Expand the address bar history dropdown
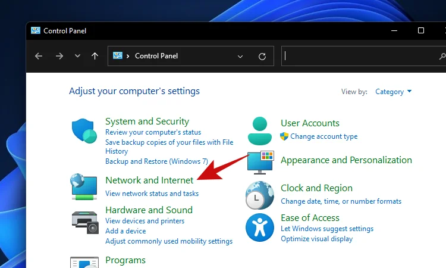 (x=240, y=57)
